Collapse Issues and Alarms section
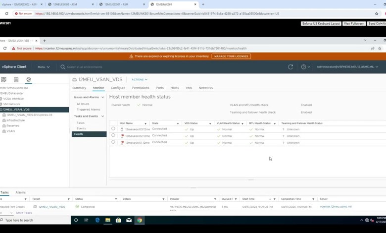 [102, 97]
